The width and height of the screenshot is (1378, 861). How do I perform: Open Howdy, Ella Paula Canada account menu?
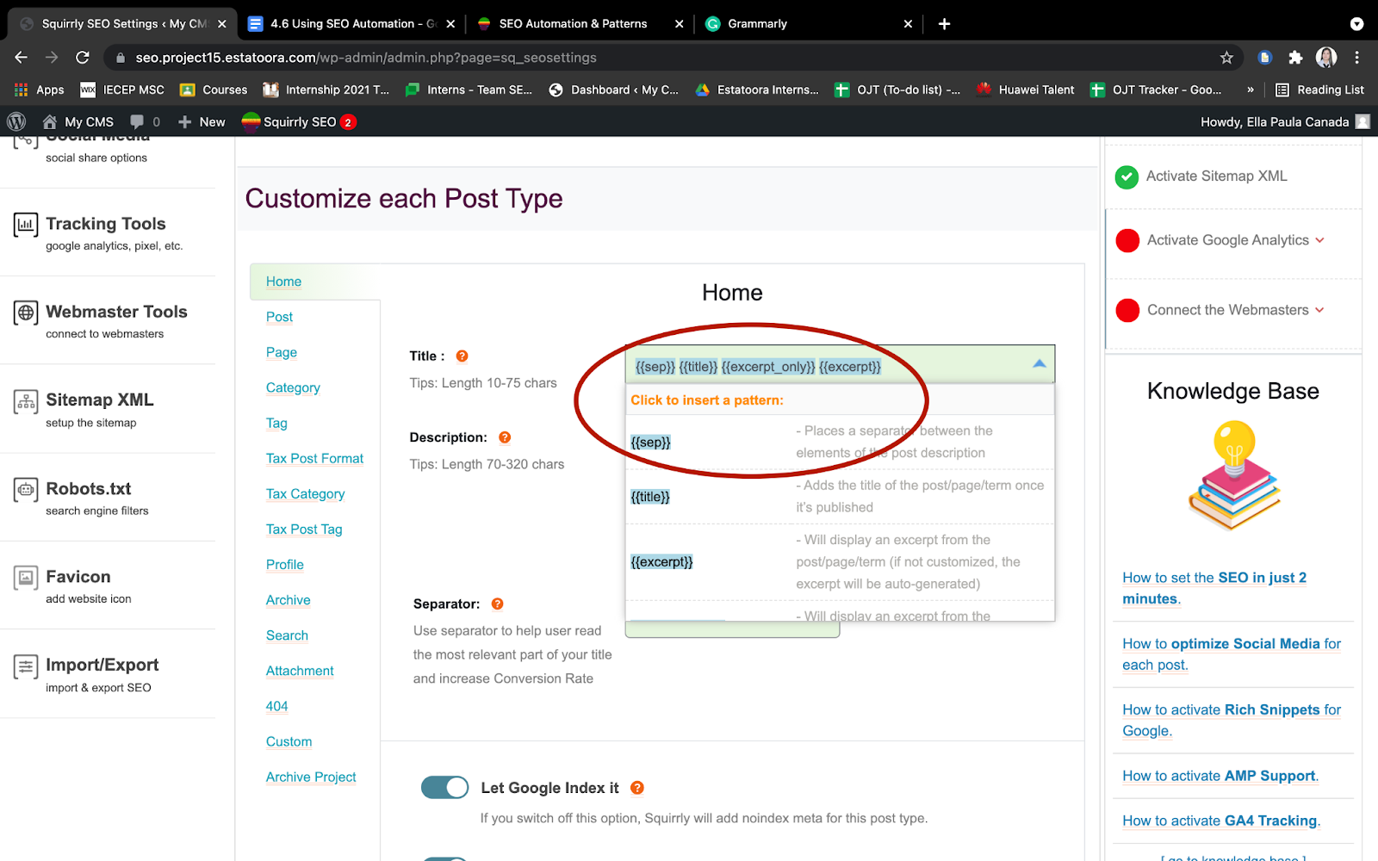click(x=1285, y=122)
